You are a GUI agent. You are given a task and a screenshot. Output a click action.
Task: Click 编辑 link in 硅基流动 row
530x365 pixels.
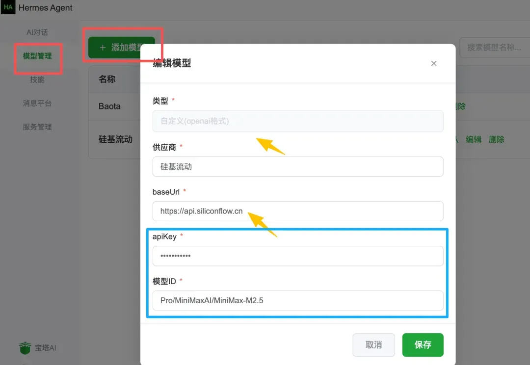coord(473,139)
